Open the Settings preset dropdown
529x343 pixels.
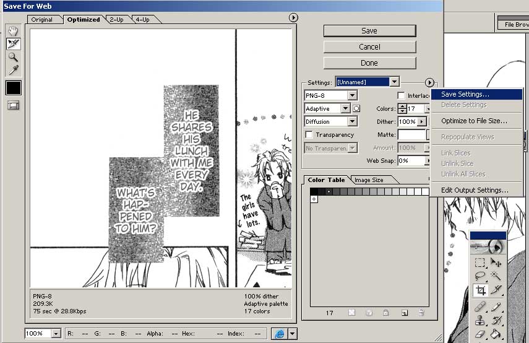(394, 82)
